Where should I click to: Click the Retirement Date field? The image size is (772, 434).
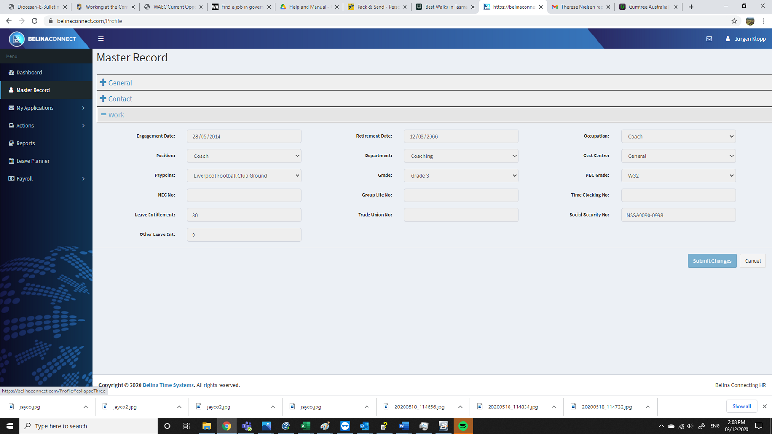pyautogui.click(x=461, y=136)
